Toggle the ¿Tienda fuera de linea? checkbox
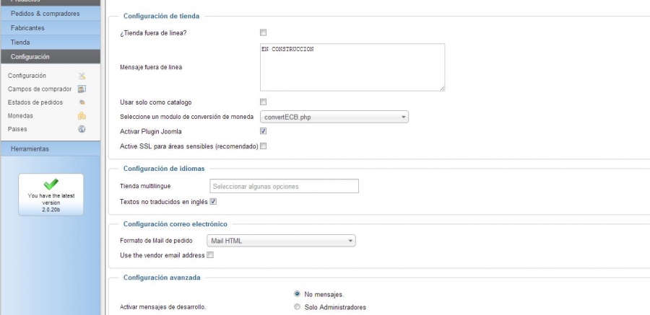 pos(263,32)
